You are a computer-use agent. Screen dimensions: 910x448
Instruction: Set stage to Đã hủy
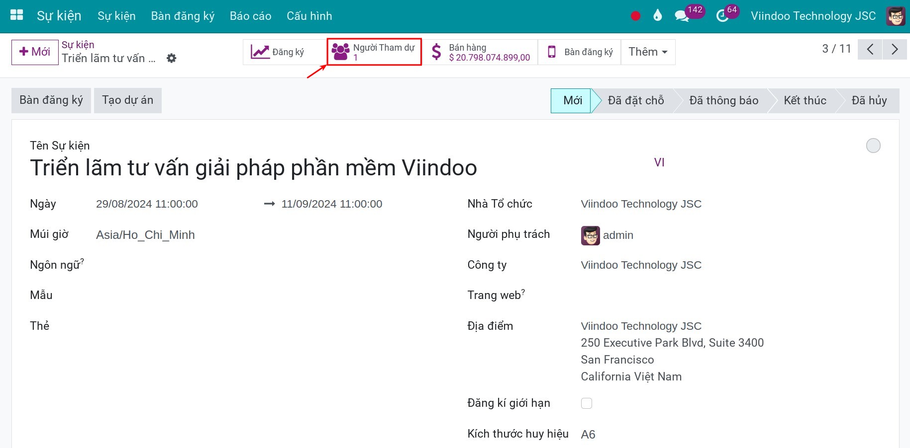(869, 101)
